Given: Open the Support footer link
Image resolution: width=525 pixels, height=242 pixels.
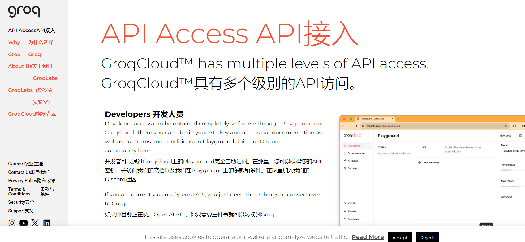Looking at the screenshot, I should coord(21,211).
